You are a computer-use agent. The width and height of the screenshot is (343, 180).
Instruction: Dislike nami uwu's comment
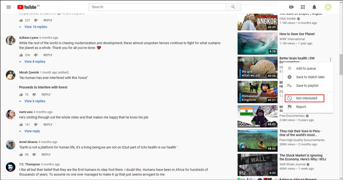click(36, 124)
